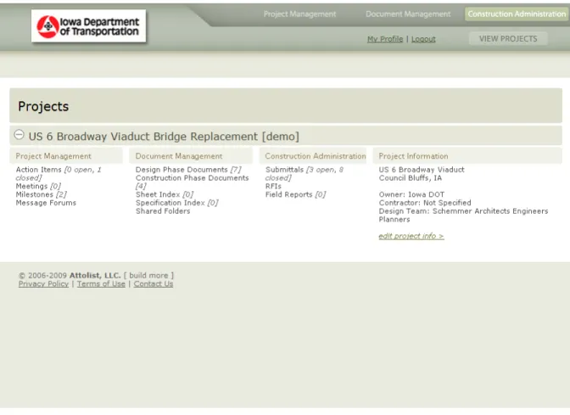Open the Contact Us footer link
The image size is (570, 415).
point(154,284)
